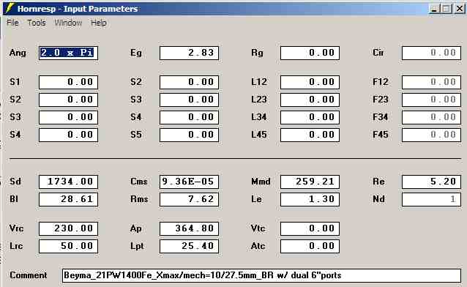Viewport: 467px width, 287px height.
Task: Click the Bl field with 28.61
Action: pos(68,199)
